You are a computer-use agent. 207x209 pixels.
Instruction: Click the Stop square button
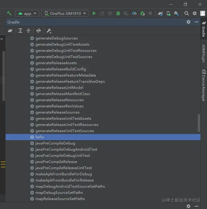tap(150, 13)
